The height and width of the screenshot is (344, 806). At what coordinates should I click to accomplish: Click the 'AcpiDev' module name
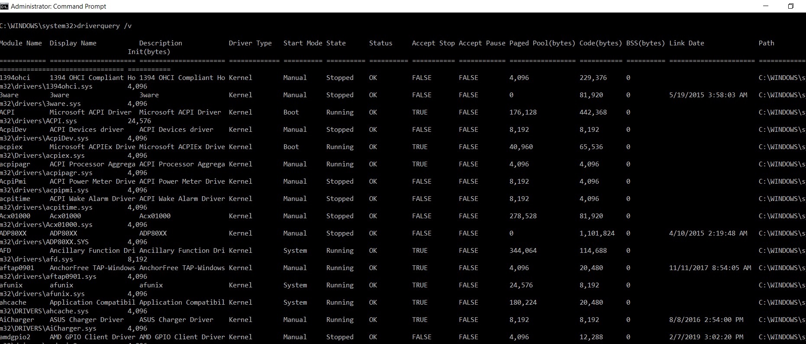click(x=13, y=130)
